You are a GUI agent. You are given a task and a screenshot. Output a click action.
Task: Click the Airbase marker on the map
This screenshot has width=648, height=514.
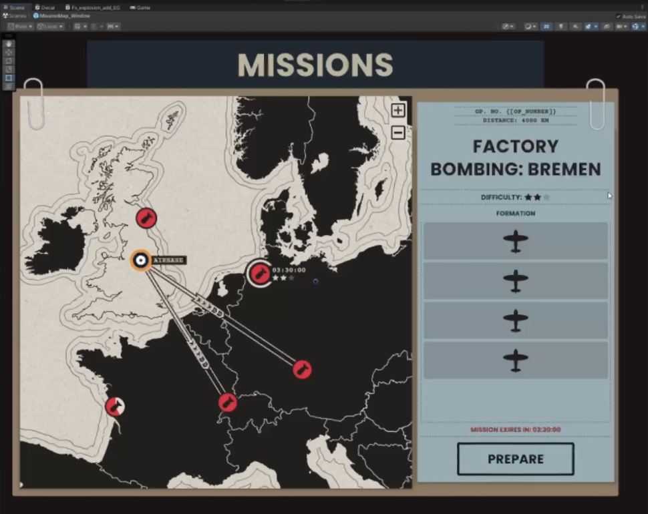[x=140, y=260]
